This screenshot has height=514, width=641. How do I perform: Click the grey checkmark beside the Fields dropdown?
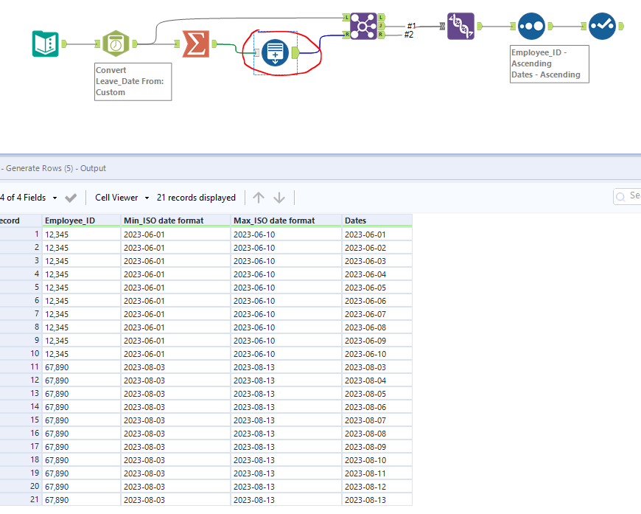(71, 198)
